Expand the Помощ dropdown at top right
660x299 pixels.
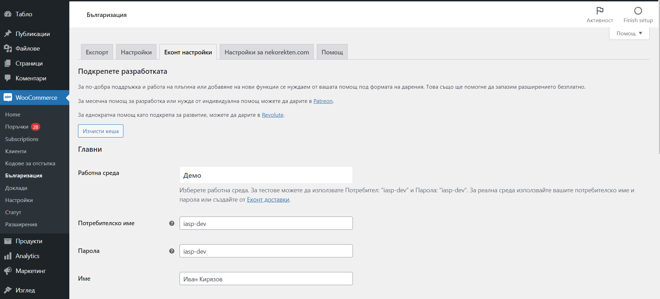tap(629, 33)
